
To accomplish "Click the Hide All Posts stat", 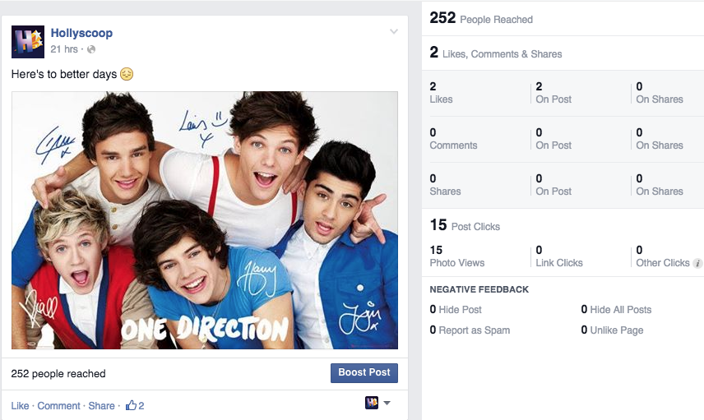I will point(616,310).
